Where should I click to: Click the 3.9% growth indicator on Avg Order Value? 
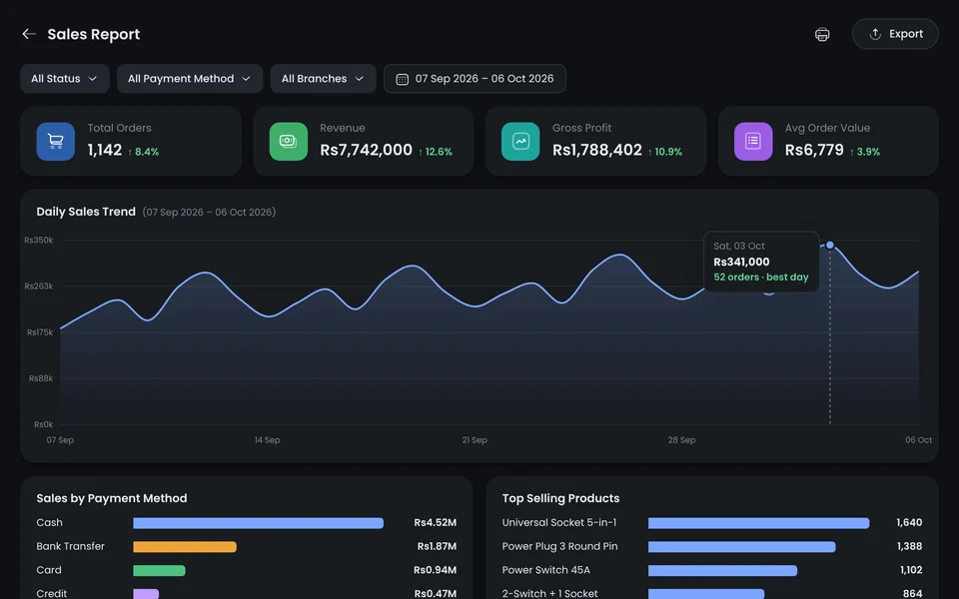click(865, 152)
